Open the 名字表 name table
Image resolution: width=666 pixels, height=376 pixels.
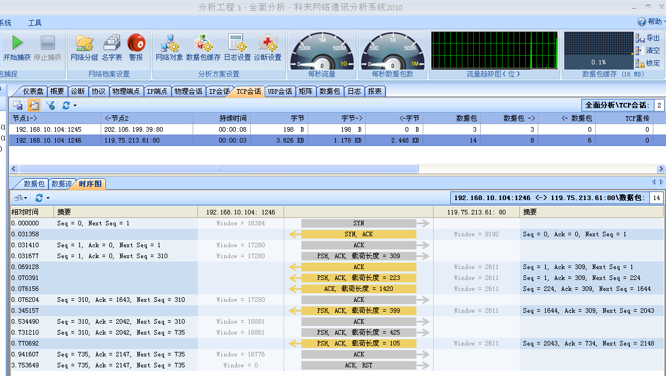[112, 43]
